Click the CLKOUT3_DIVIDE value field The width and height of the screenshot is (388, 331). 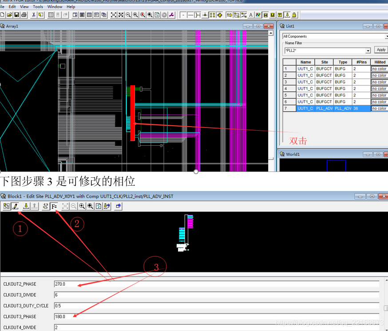tap(217, 295)
